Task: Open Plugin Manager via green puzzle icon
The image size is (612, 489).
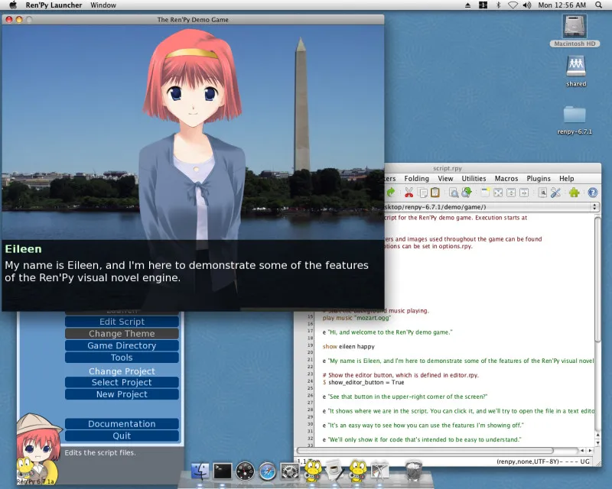Action: click(x=574, y=193)
